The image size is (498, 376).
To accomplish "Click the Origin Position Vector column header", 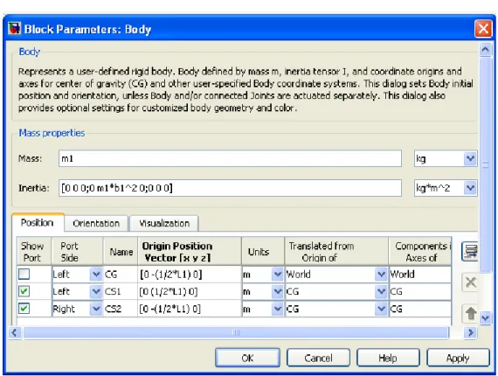I will pyautogui.click(x=190, y=252).
